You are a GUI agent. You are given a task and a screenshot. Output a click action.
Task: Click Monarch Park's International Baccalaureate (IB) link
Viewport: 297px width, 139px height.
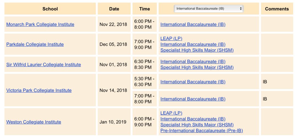point(193,24)
